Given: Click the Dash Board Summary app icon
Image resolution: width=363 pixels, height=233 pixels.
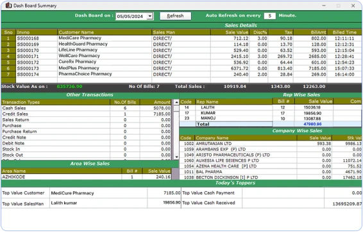Looking at the screenshot, I should click(x=8, y=5).
